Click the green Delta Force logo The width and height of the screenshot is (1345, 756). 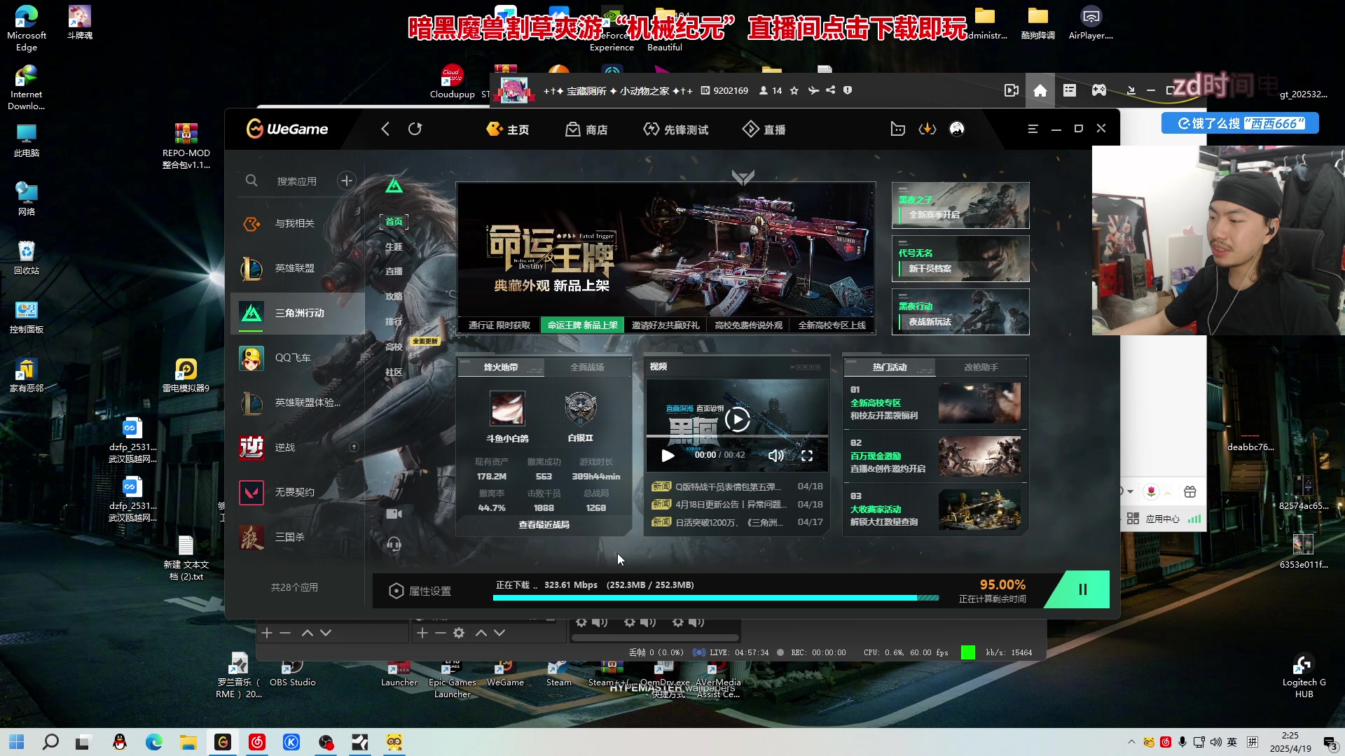[x=394, y=185]
